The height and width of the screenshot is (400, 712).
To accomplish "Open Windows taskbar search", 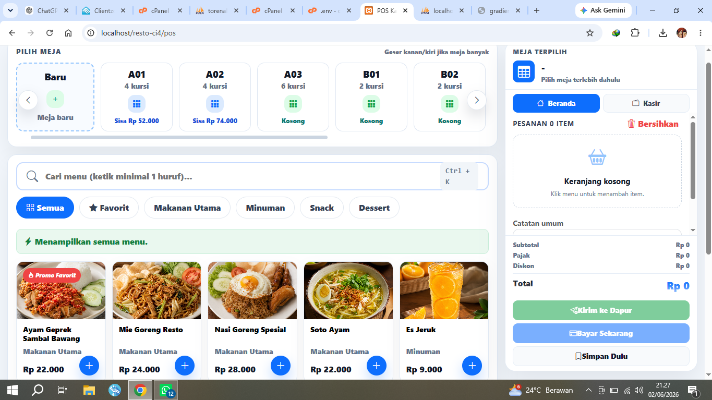I will click(x=38, y=390).
